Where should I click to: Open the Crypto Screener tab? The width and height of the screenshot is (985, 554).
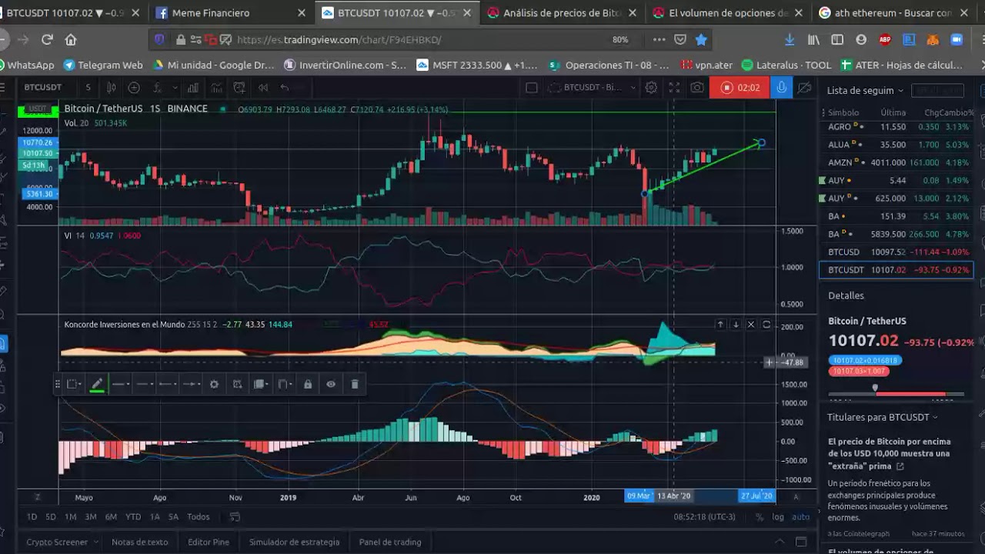coord(62,542)
